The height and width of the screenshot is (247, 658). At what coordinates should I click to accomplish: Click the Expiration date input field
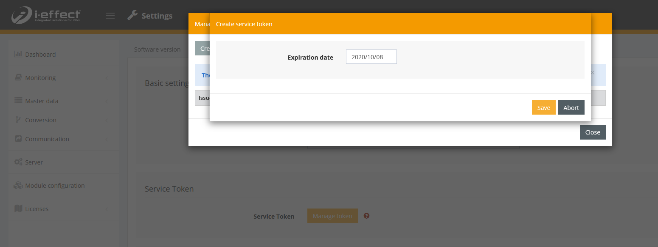tap(371, 57)
